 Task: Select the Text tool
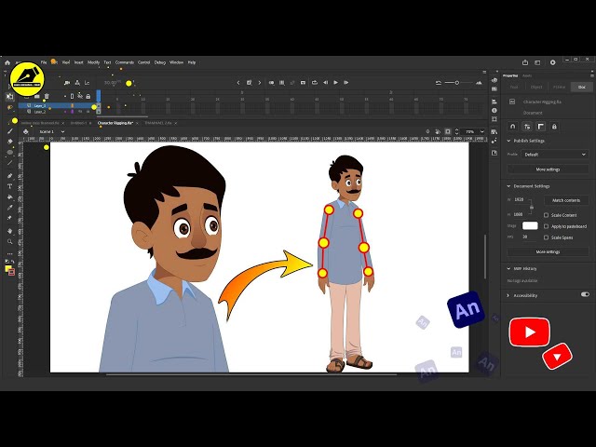click(10, 186)
